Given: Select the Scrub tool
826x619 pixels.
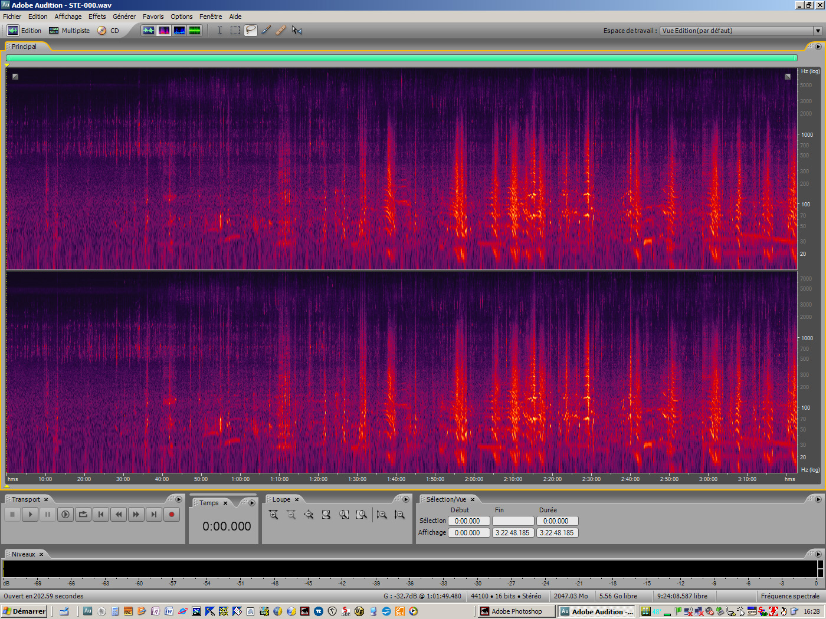Looking at the screenshot, I should point(297,29).
